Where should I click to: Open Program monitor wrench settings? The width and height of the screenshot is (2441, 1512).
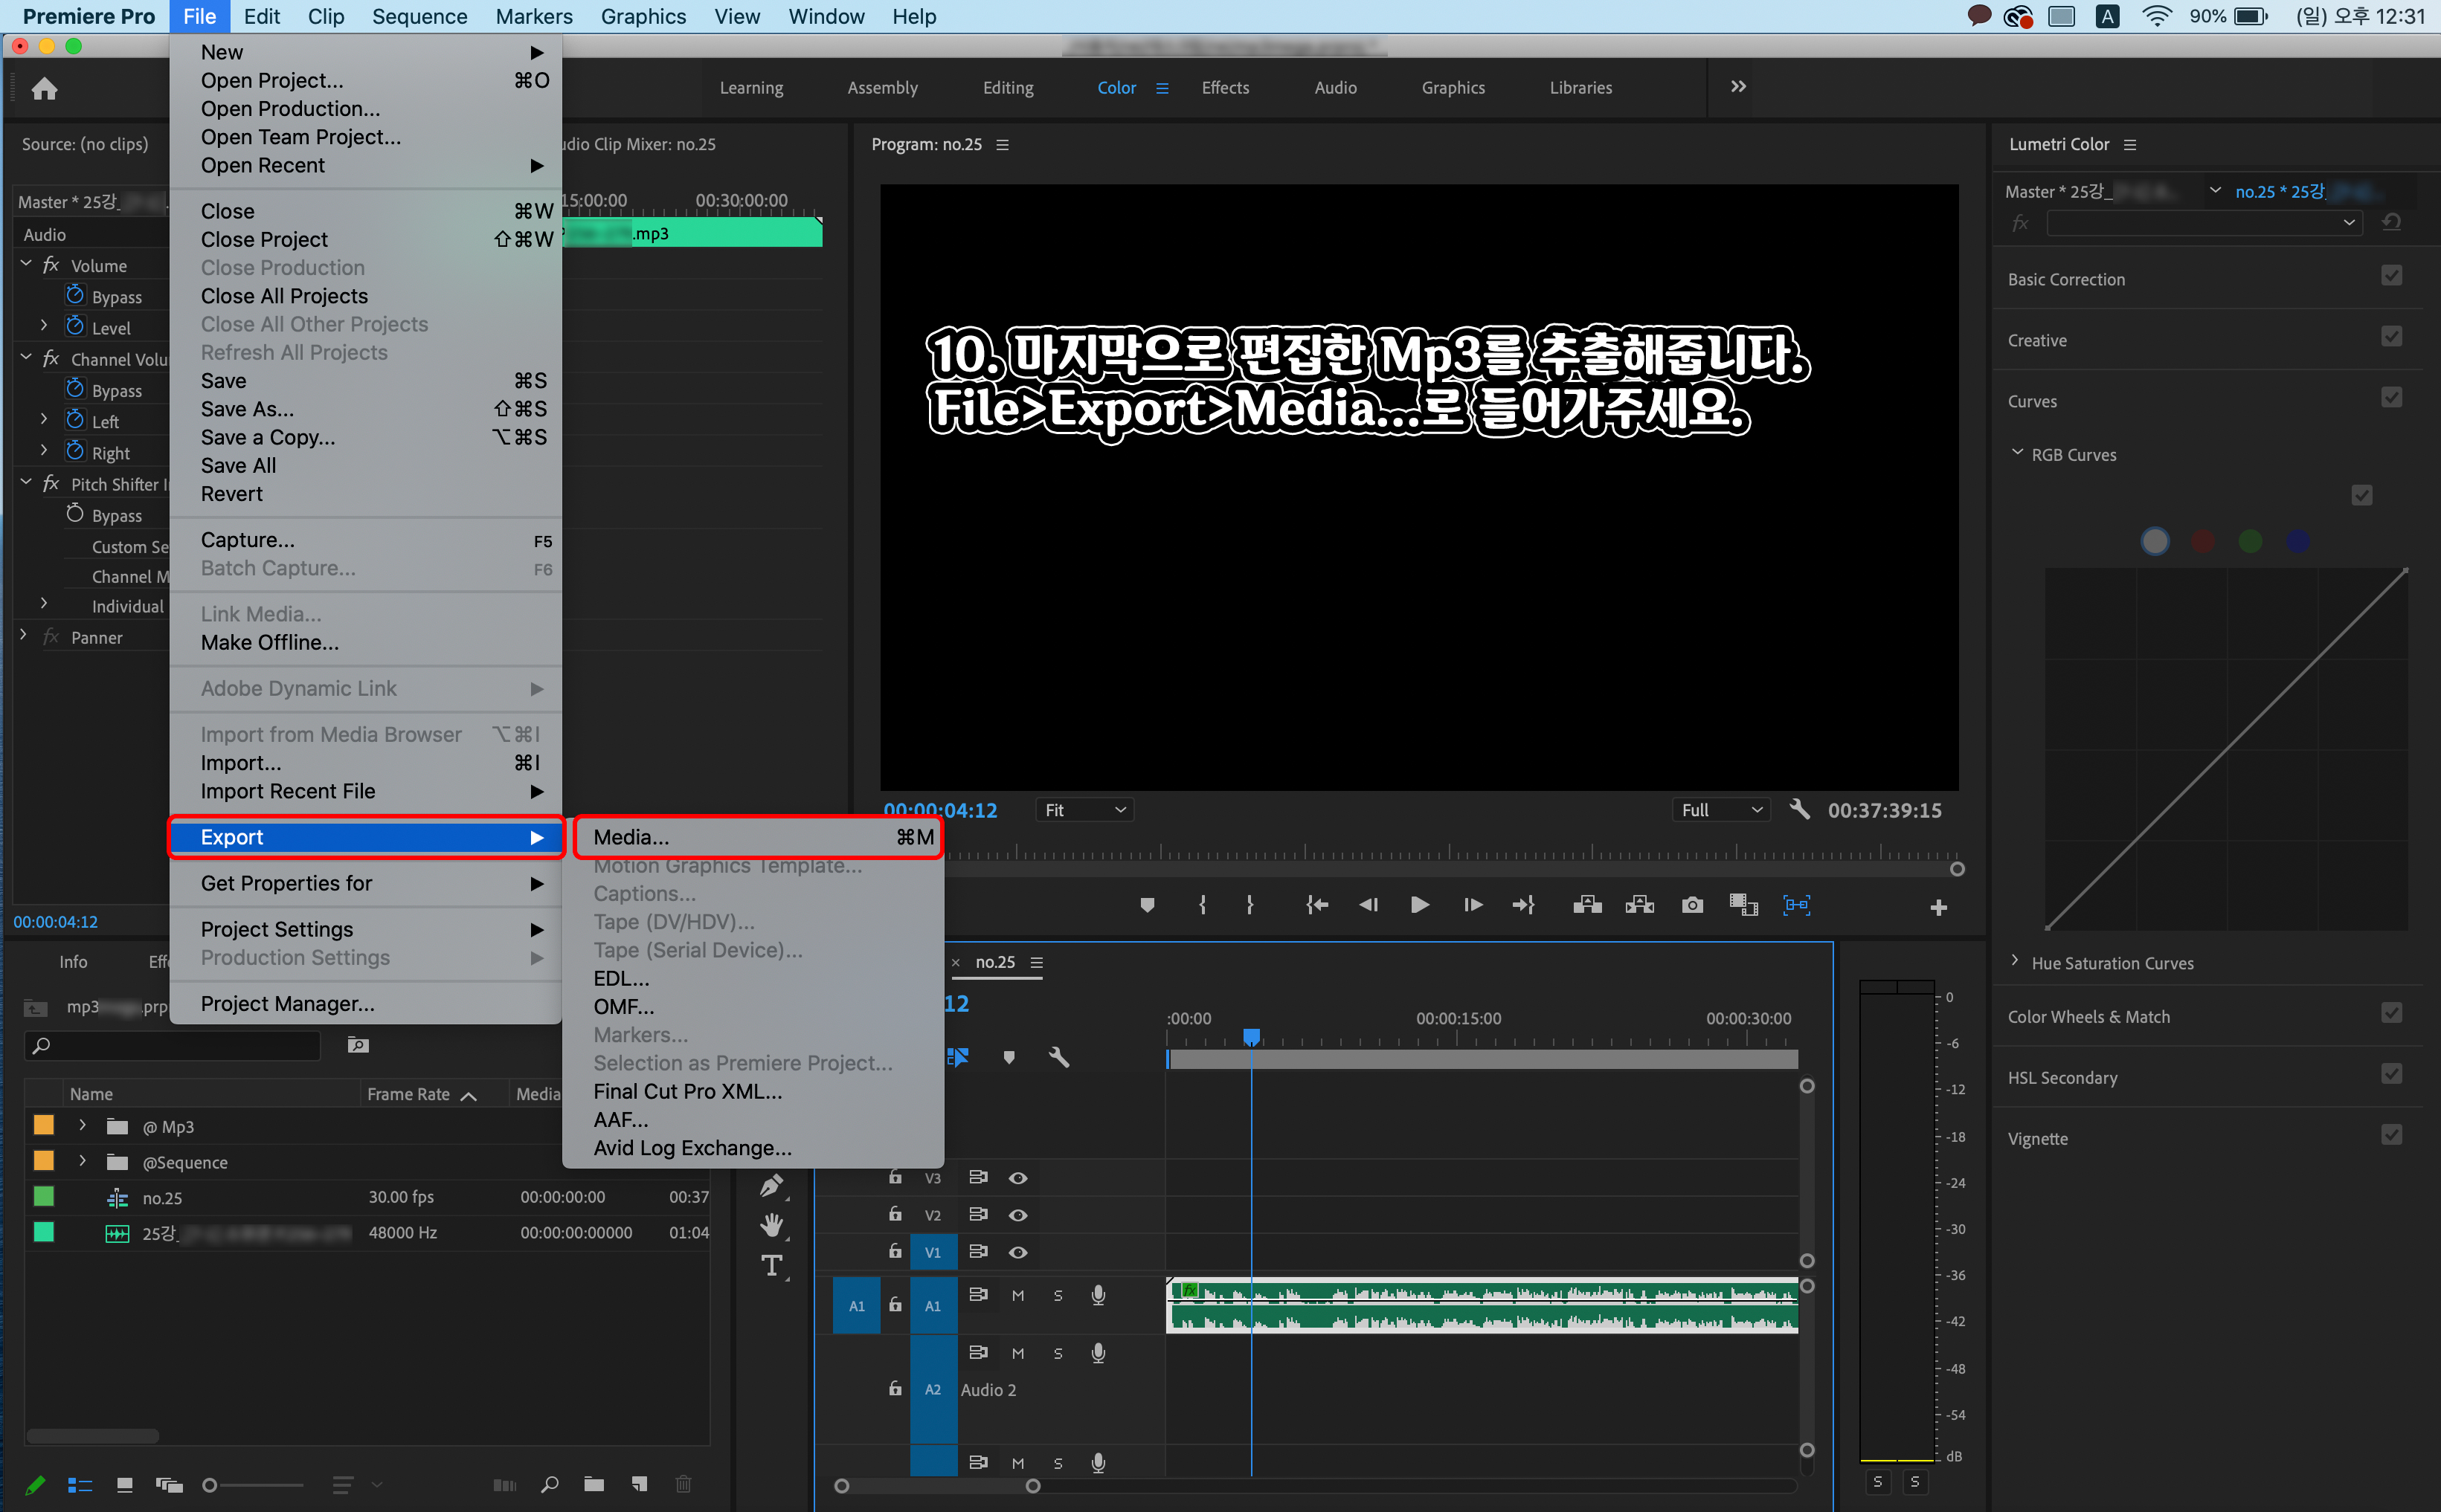tap(1798, 809)
